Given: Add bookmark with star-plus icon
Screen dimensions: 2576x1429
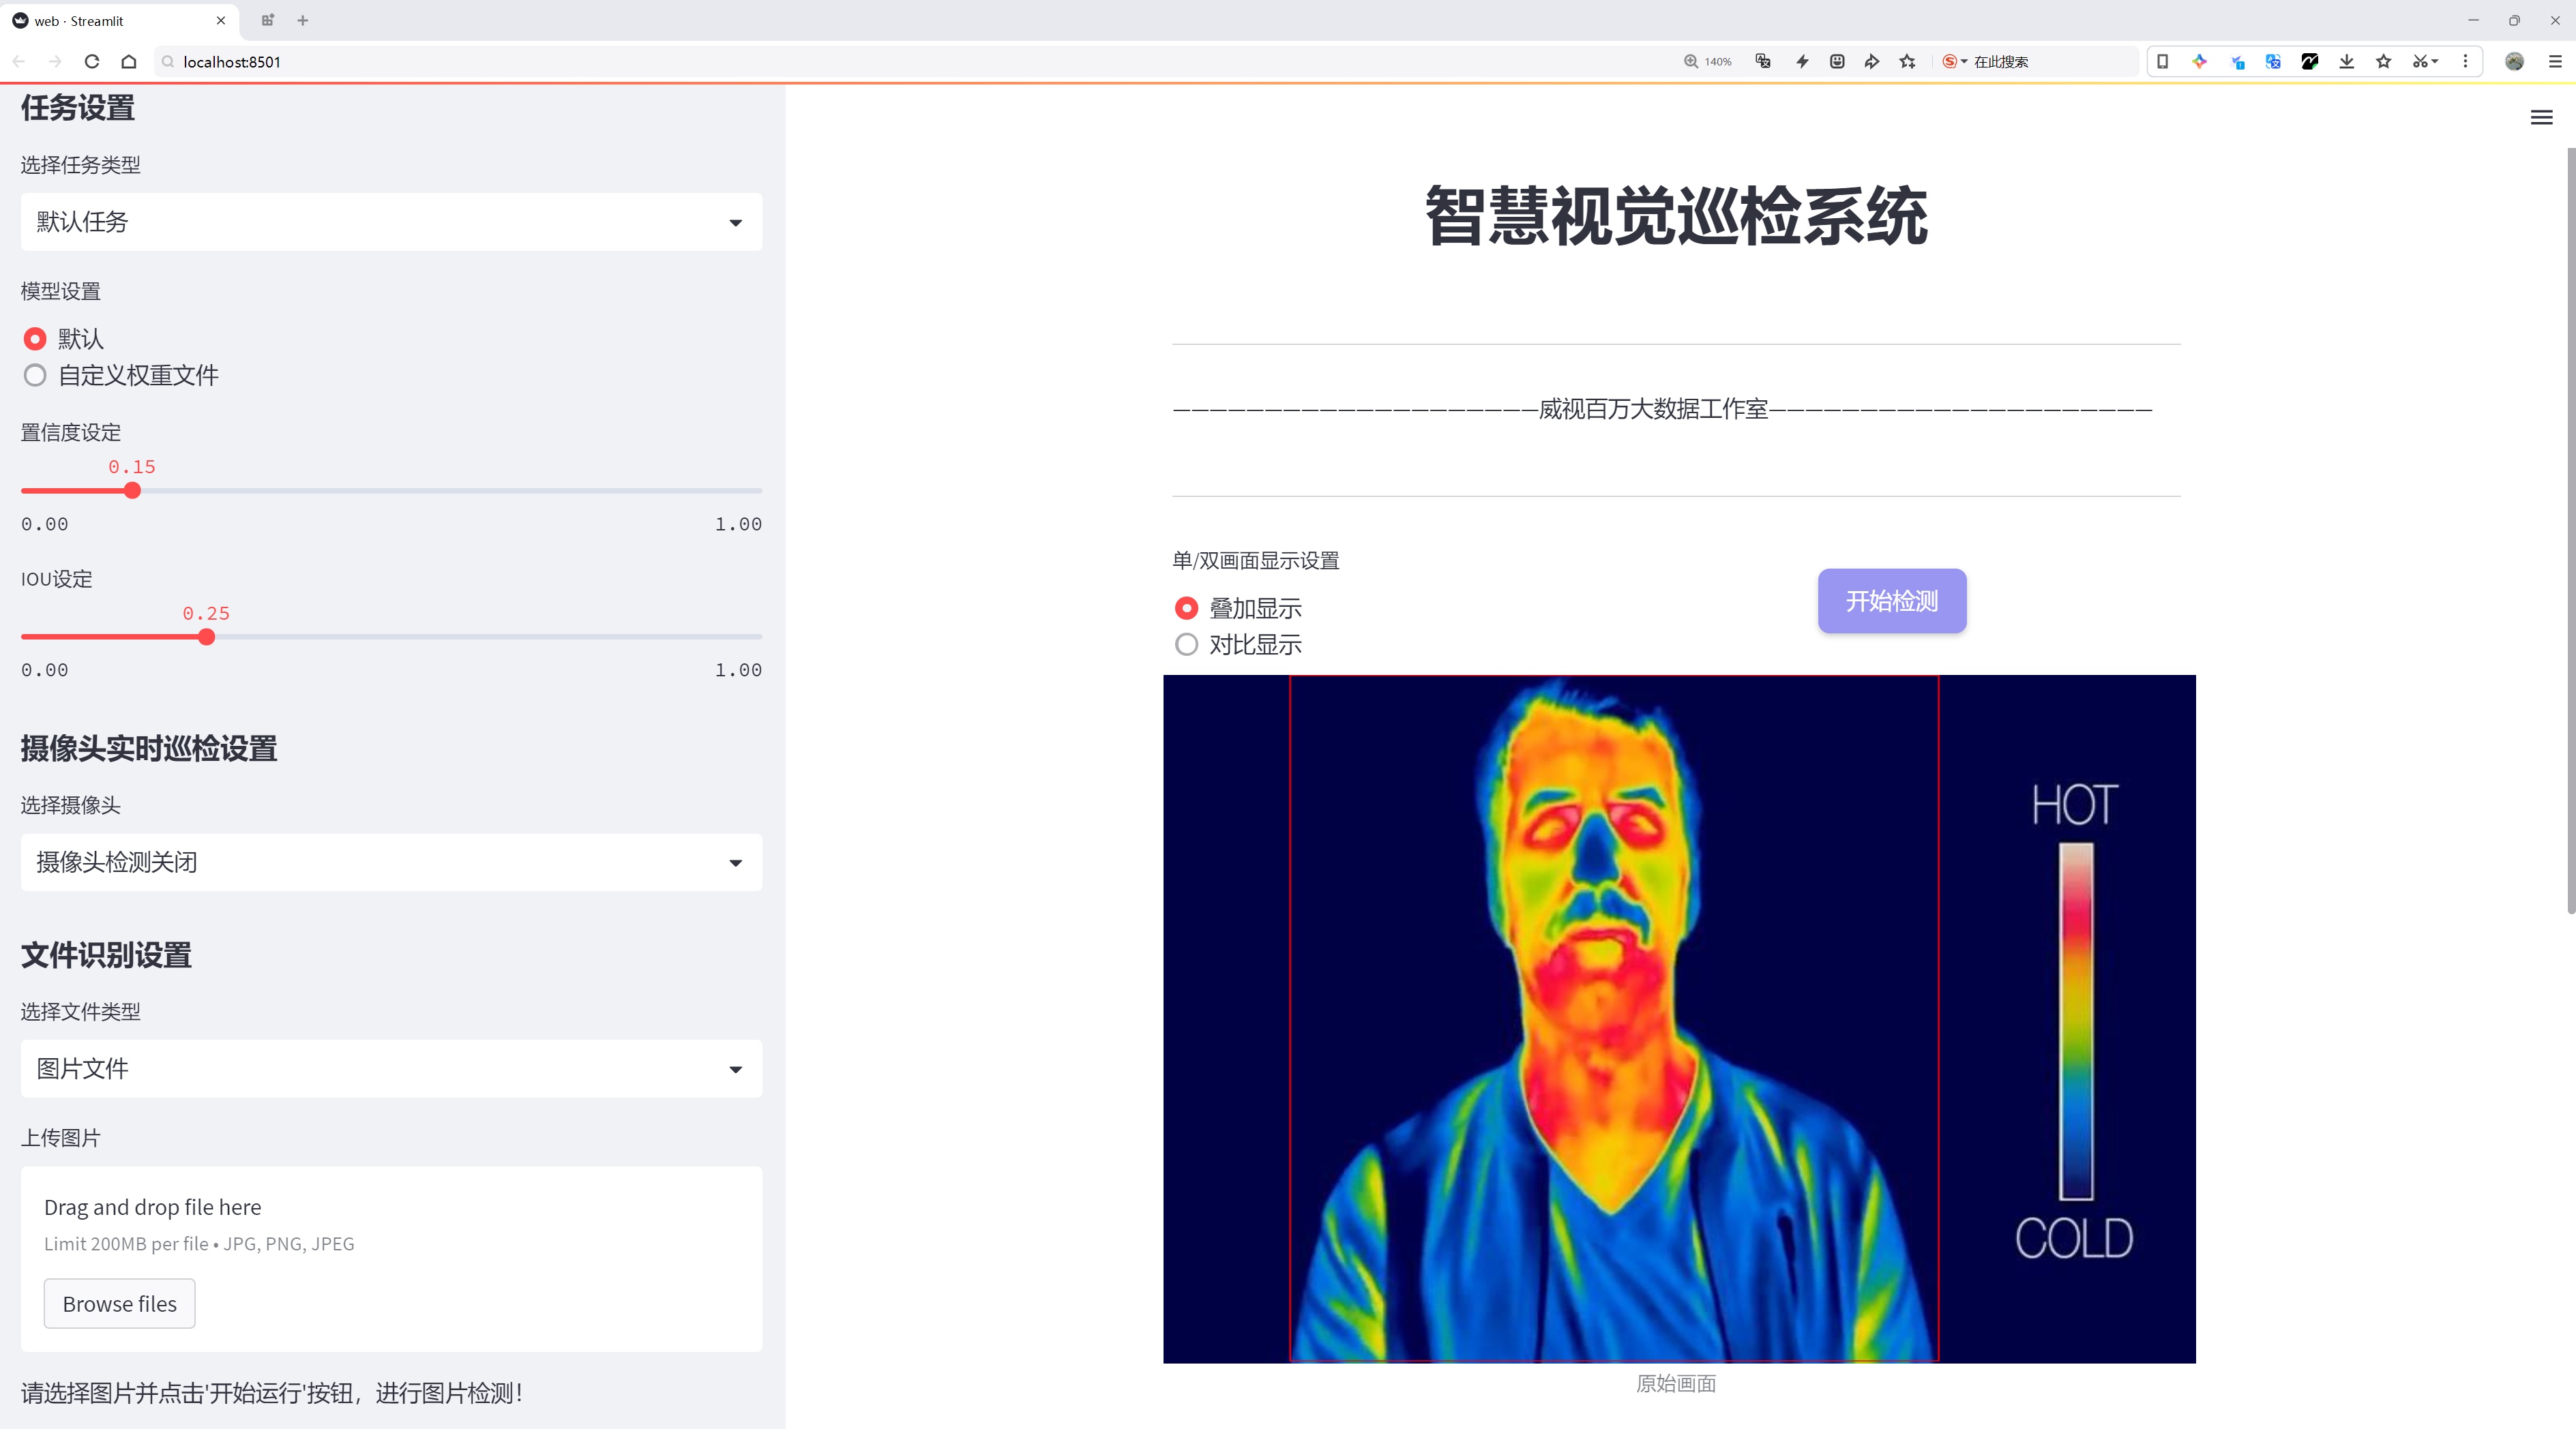Looking at the screenshot, I should 1908,61.
